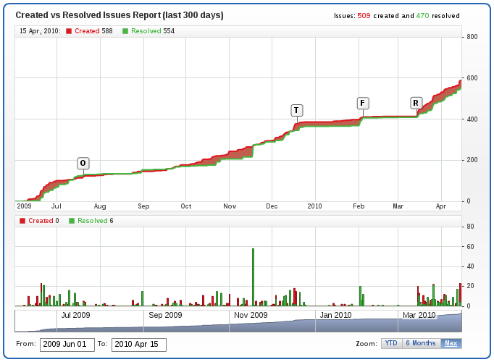494x362 pixels.
Task: Click Jul 2009 on the range selector
Action: [75, 315]
